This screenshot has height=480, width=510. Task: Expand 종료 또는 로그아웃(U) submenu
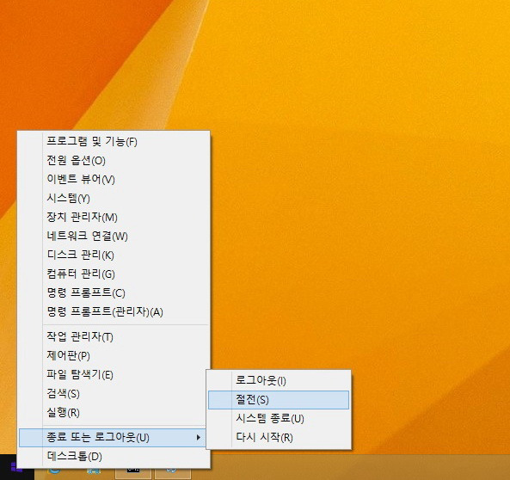pyautogui.click(x=112, y=438)
